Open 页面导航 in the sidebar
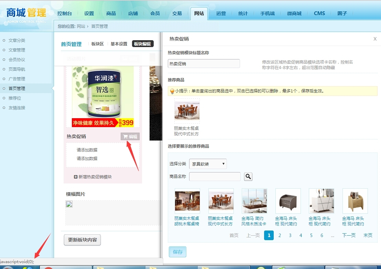The height and width of the screenshot is (269, 381). 17,69
